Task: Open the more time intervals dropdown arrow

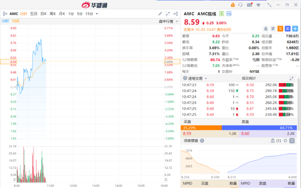Action: [97, 14]
